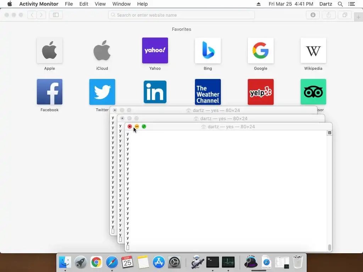
Task: Click the date and time in menu bar
Action: click(291, 4)
